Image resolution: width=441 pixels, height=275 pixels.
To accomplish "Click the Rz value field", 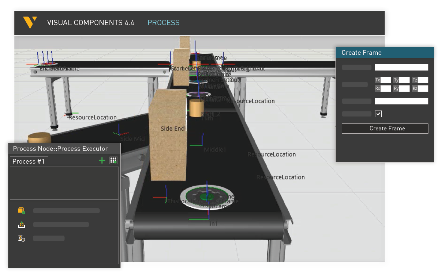I will (423, 88).
